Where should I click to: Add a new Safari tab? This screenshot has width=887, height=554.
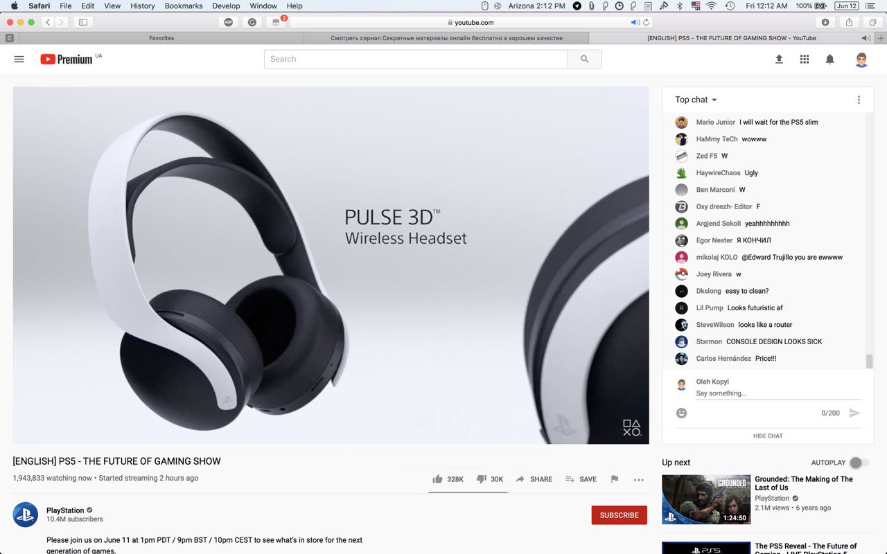point(881,38)
